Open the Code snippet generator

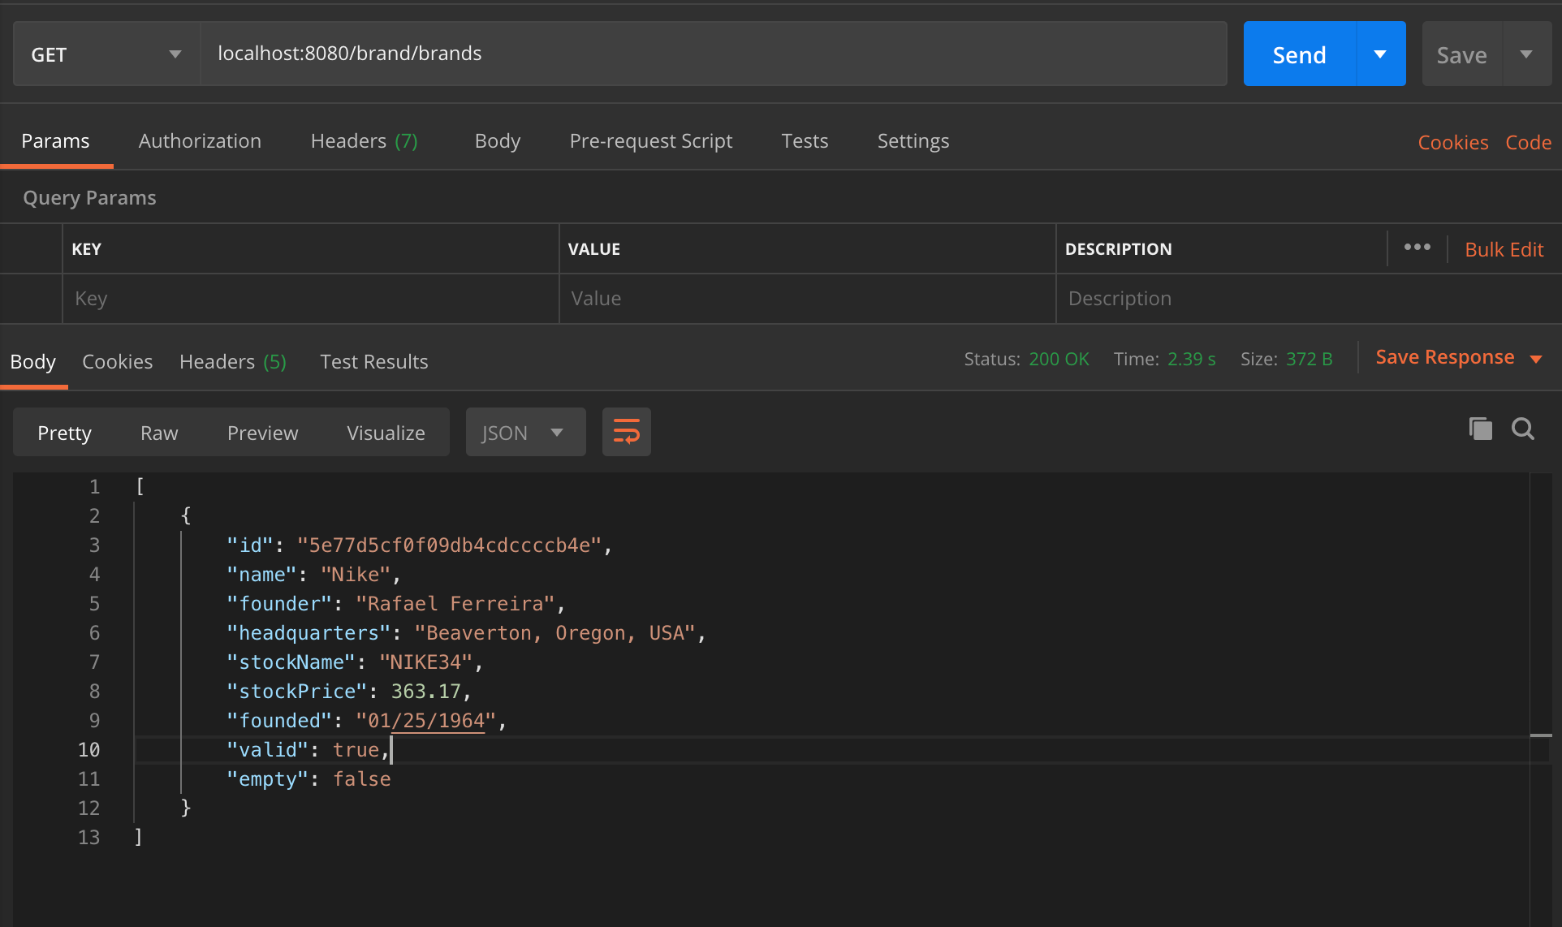1528,141
